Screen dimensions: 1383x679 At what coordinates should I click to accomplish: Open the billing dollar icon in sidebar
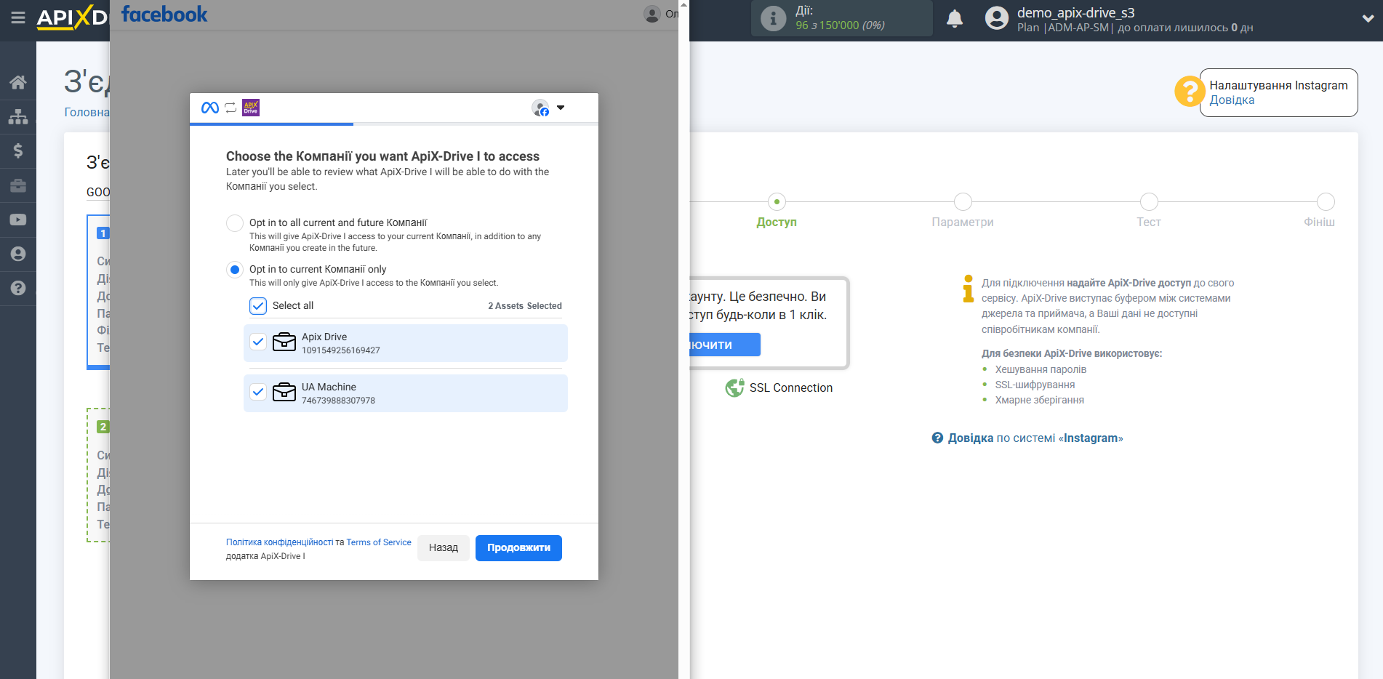click(x=18, y=150)
